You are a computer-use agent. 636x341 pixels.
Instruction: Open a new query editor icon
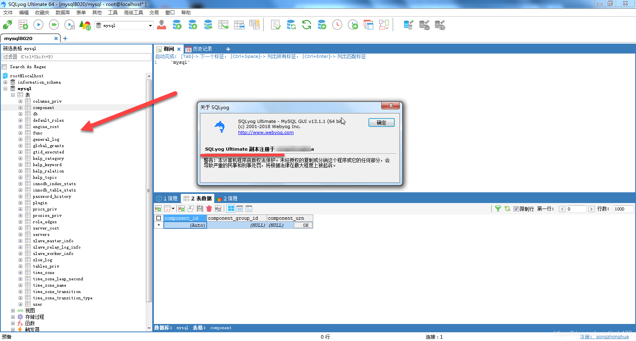[23, 25]
